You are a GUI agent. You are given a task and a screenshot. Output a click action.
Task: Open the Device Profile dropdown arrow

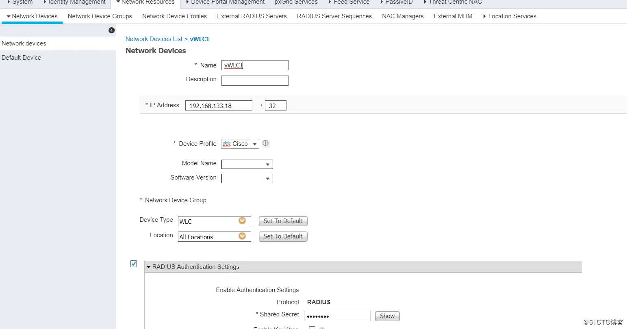tap(255, 144)
